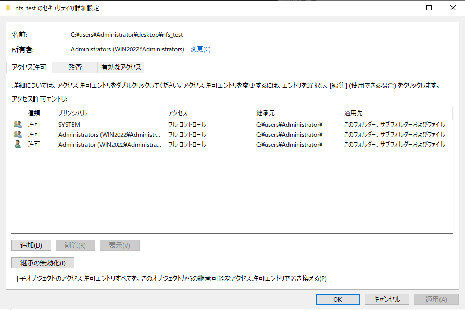Confirm with the OK button
Image resolution: width=465 pixels, height=310 pixels.
tap(337, 299)
